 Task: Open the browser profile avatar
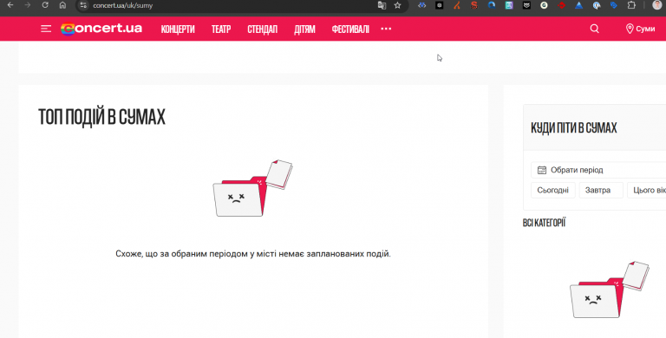tap(656, 5)
